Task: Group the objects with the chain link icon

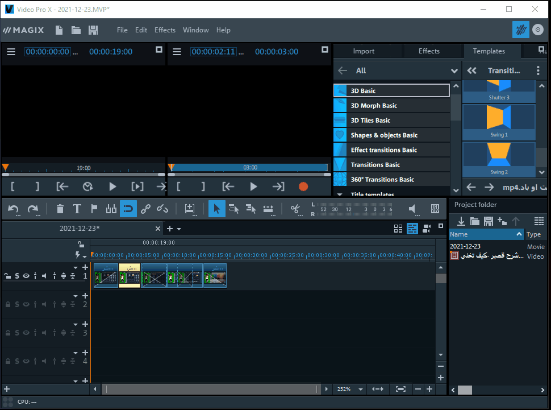Action: [145, 209]
